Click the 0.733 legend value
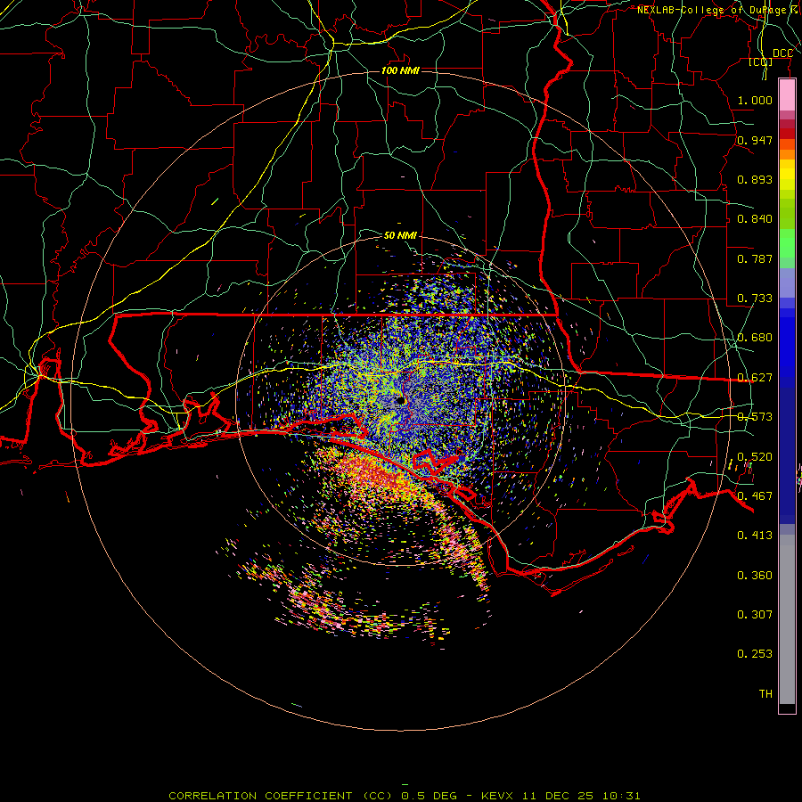The height and width of the screenshot is (802, 802). point(755,299)
